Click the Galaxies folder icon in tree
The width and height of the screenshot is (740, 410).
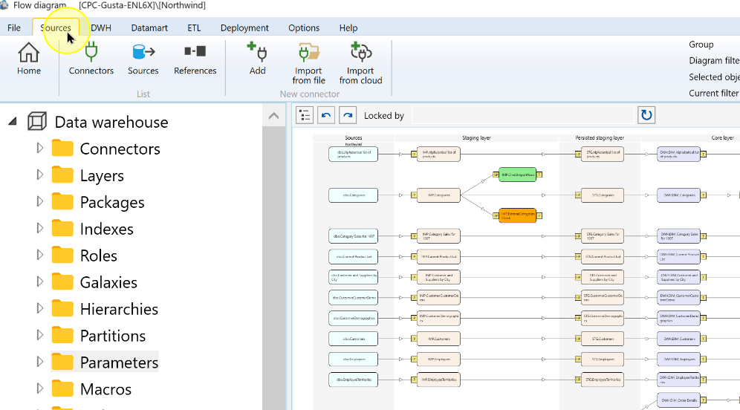point(62,282)
